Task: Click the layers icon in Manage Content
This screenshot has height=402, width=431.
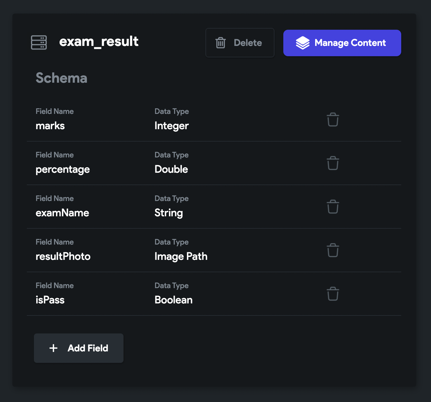Action: coord(303,43)
